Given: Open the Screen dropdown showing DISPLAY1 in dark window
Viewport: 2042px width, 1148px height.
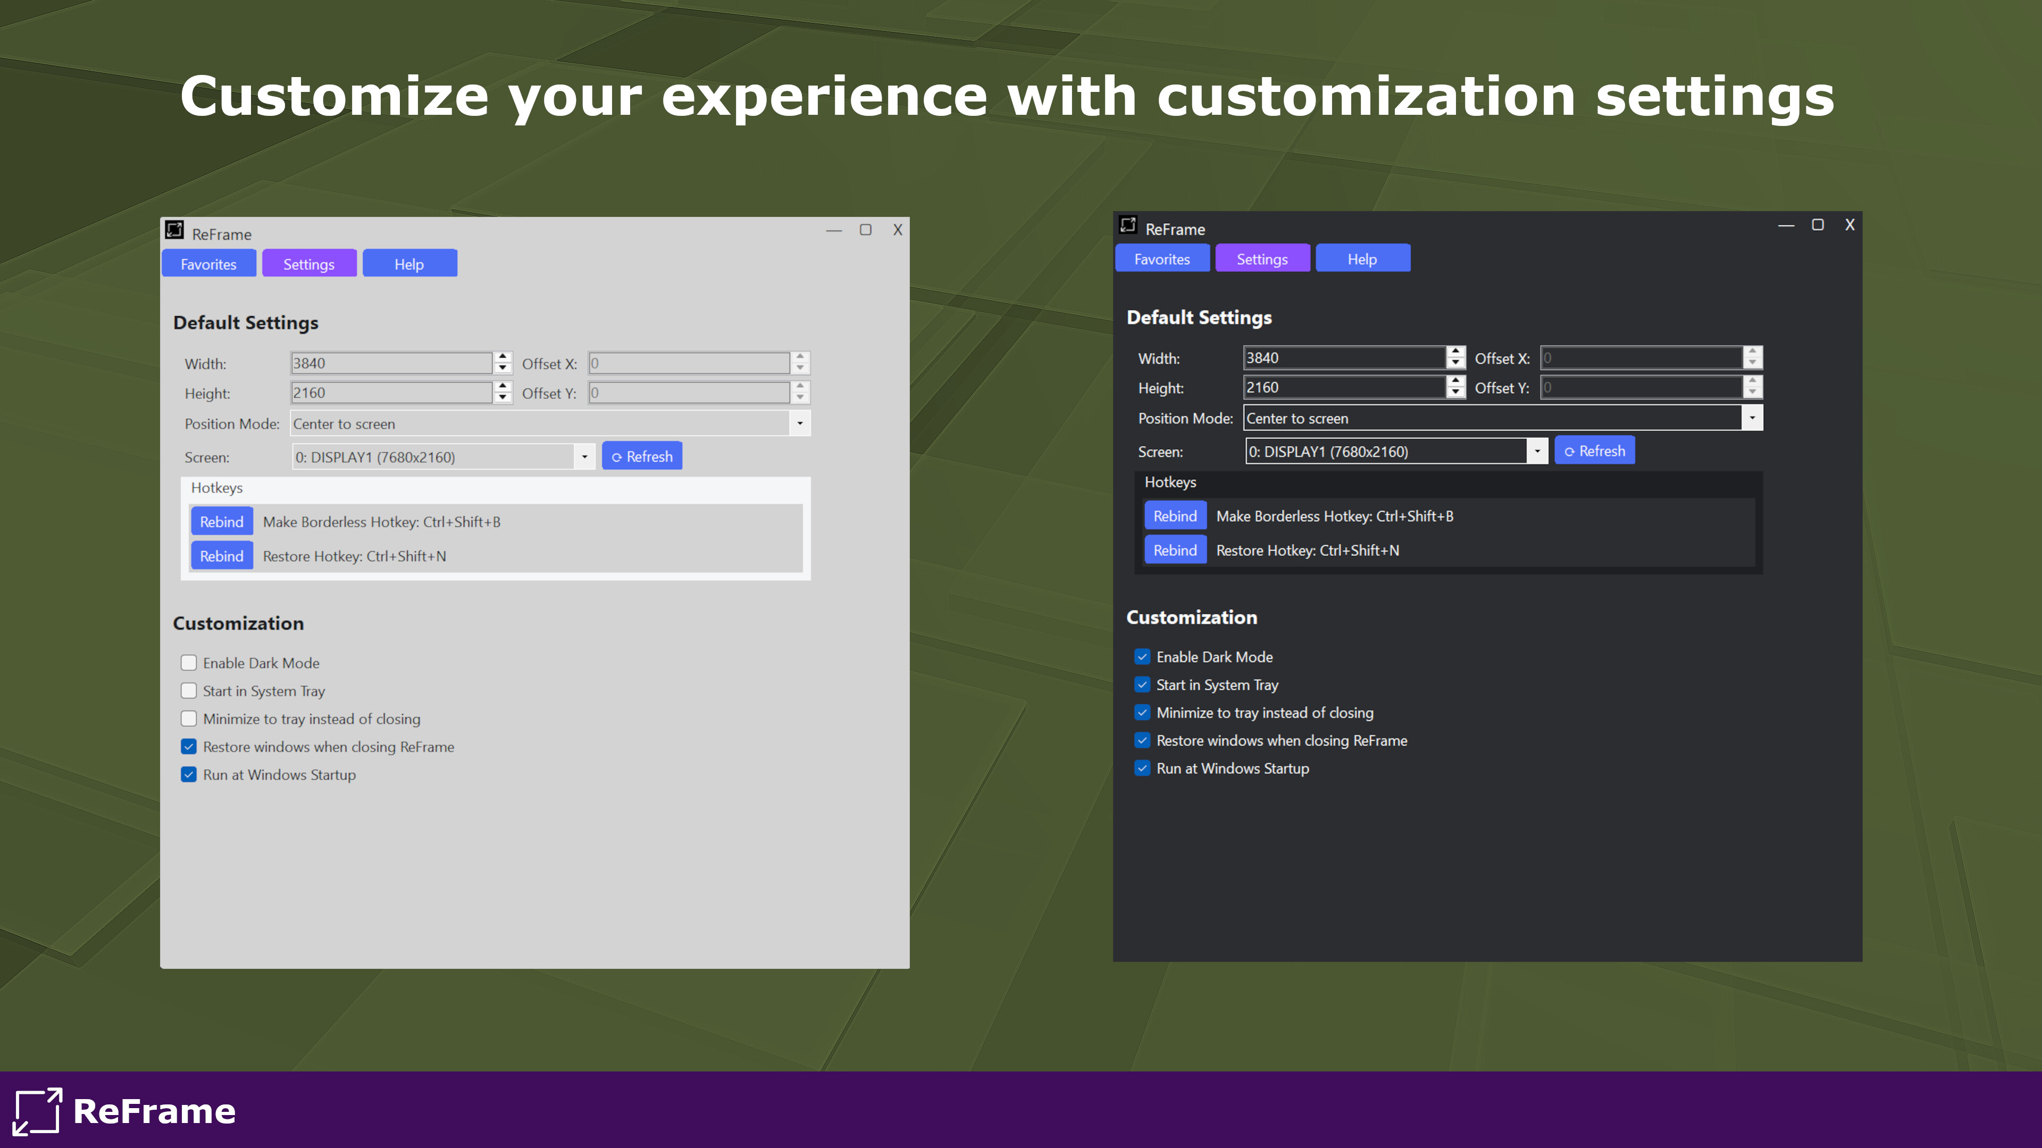Looking at the screenshot, I should 1538,451.
